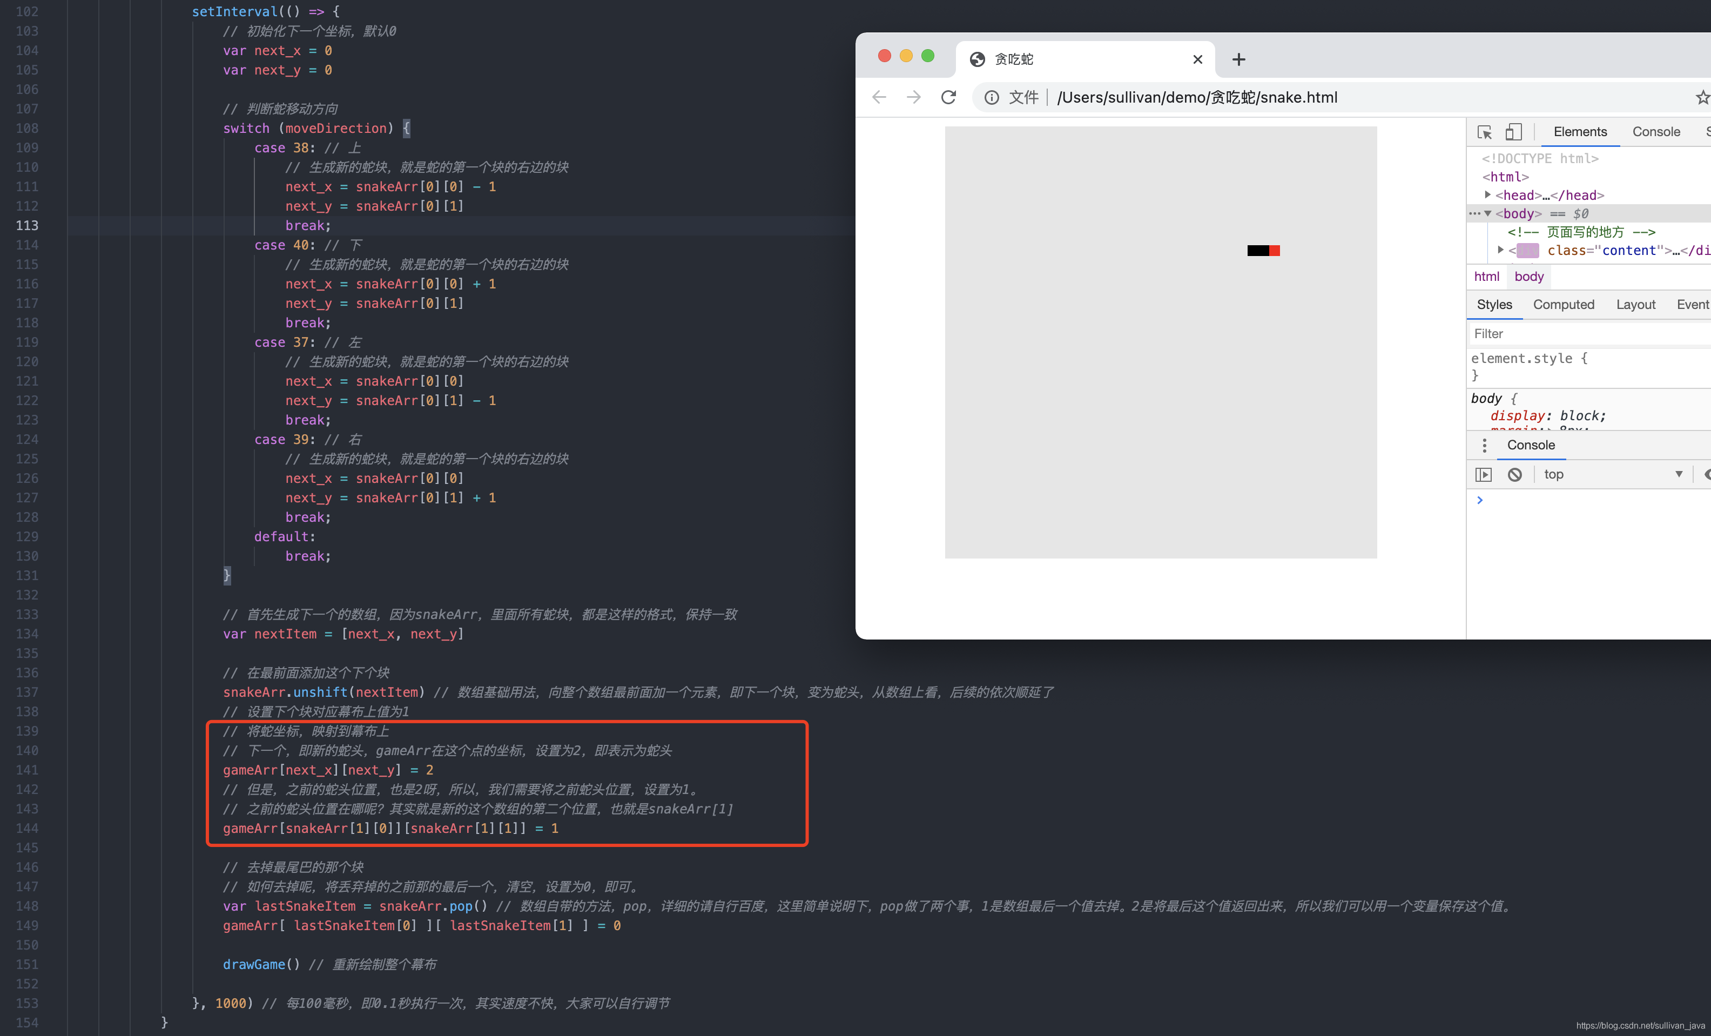The image size is (1711, 1036).
Task: Expand the head node in DOM tree
Action: point(1487,195)
